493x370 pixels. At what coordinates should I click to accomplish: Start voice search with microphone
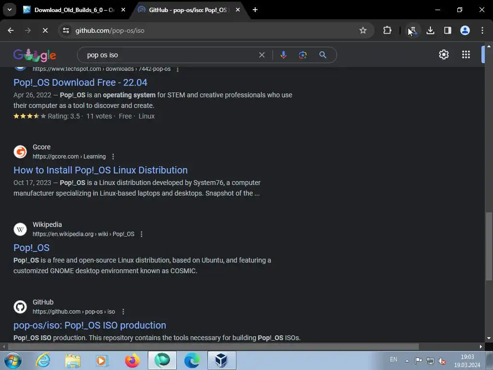(x=283, y=55)
